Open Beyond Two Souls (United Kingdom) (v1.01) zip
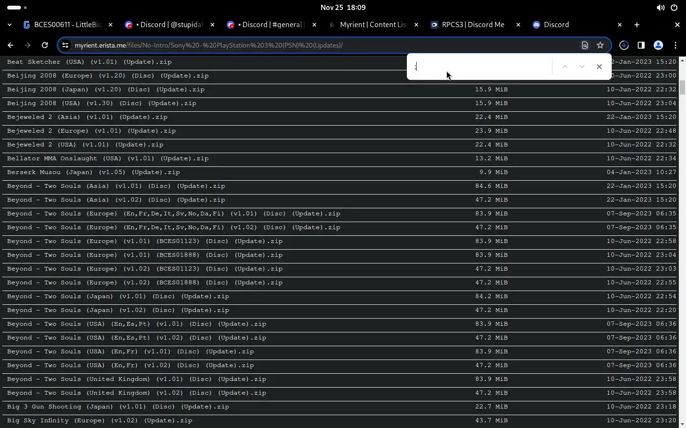This screenshot has height=428, width=686. click(x=137, y=379)
